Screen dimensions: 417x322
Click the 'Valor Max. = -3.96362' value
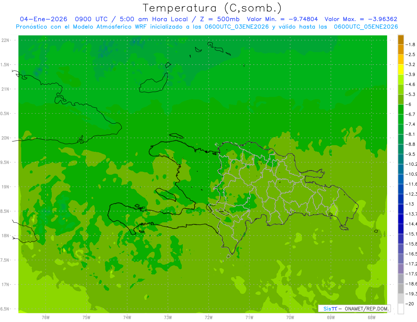tap(361, 19)
